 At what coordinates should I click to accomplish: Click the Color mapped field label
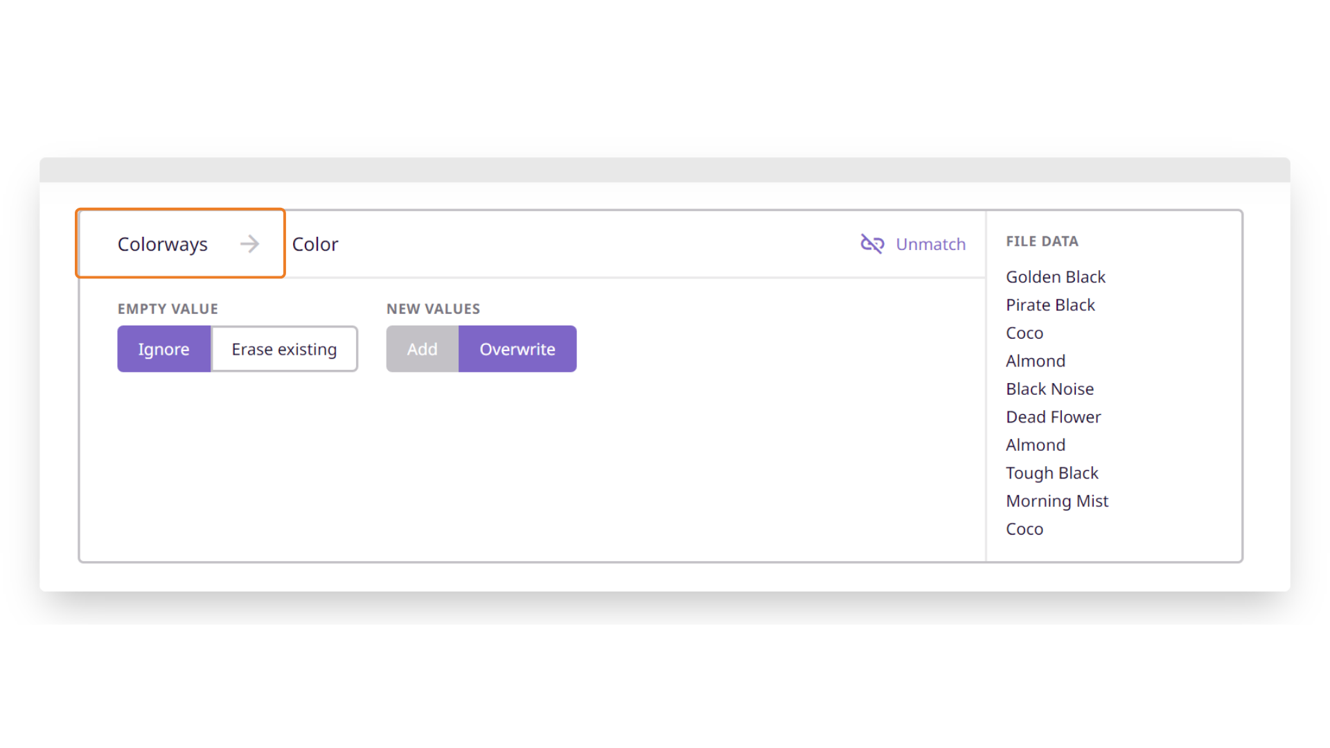315,244
